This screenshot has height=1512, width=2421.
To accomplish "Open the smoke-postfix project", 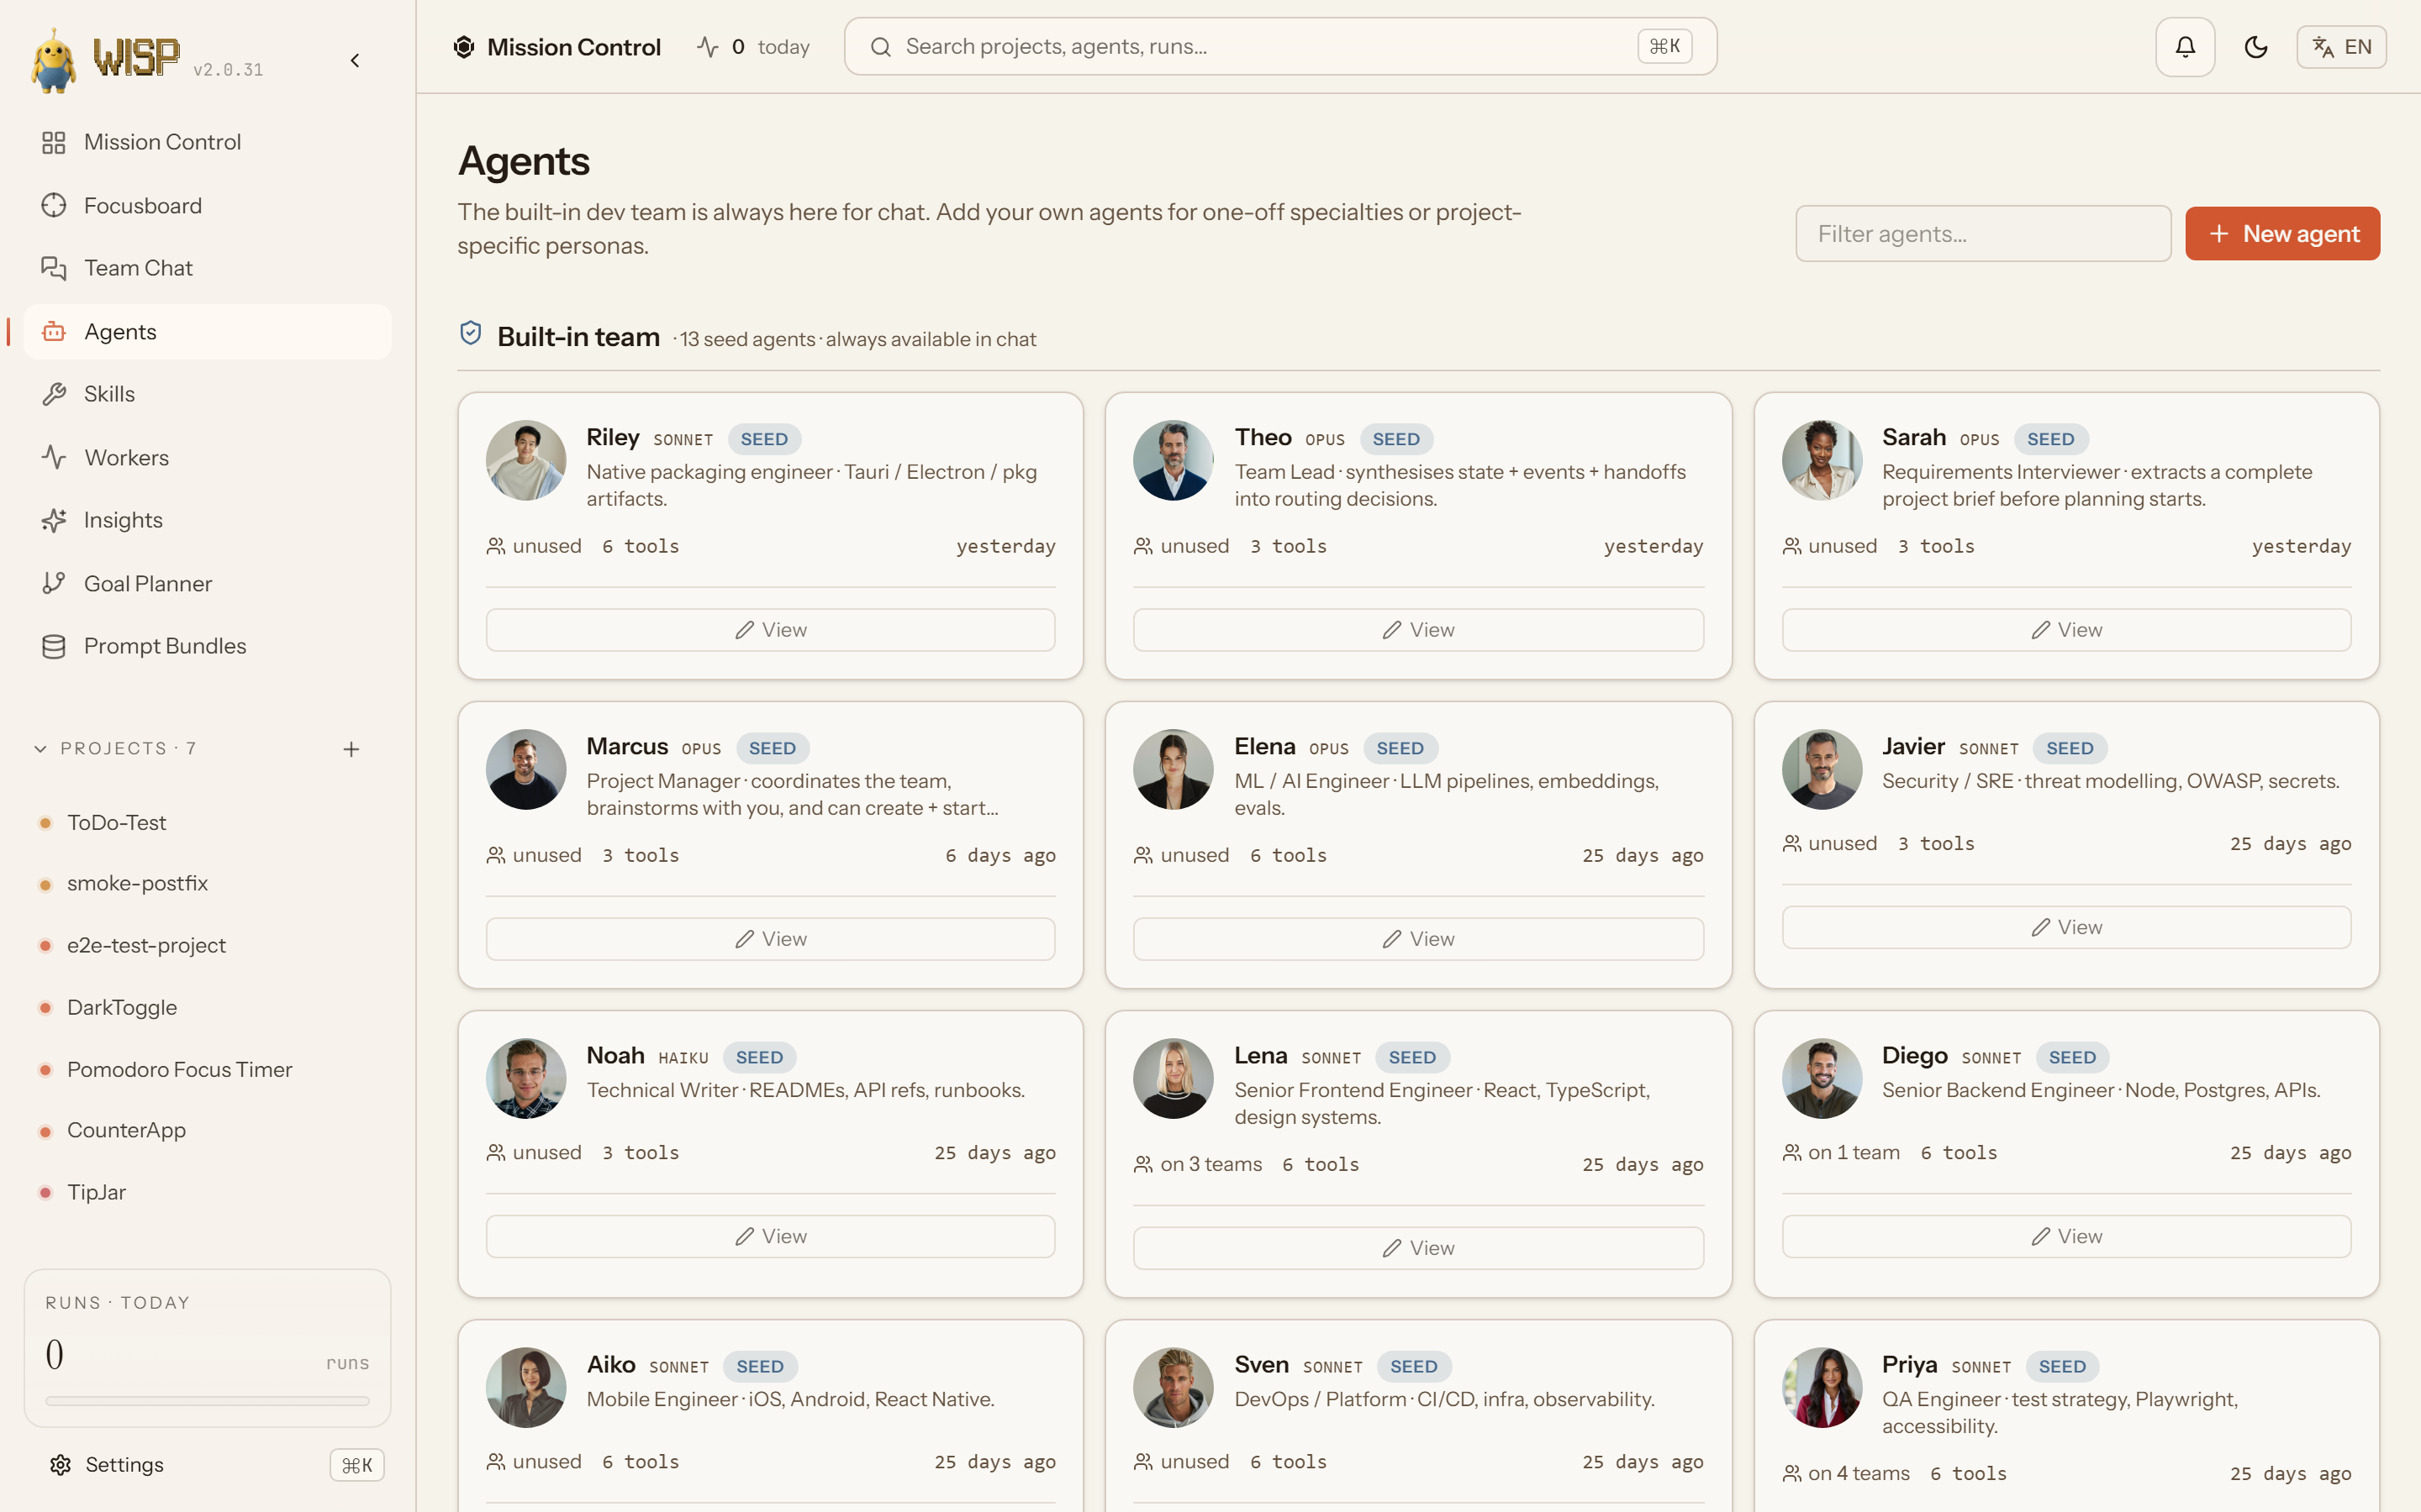I will click(207, 884).
